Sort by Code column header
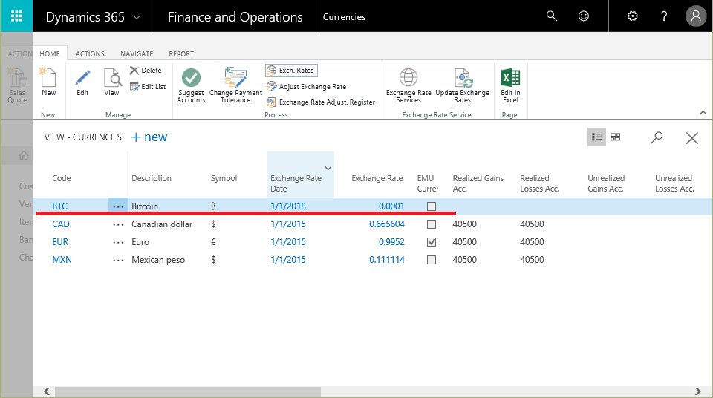Image resolution: width=713 pixels, height=398 pixels. click(x=62, y=178)
